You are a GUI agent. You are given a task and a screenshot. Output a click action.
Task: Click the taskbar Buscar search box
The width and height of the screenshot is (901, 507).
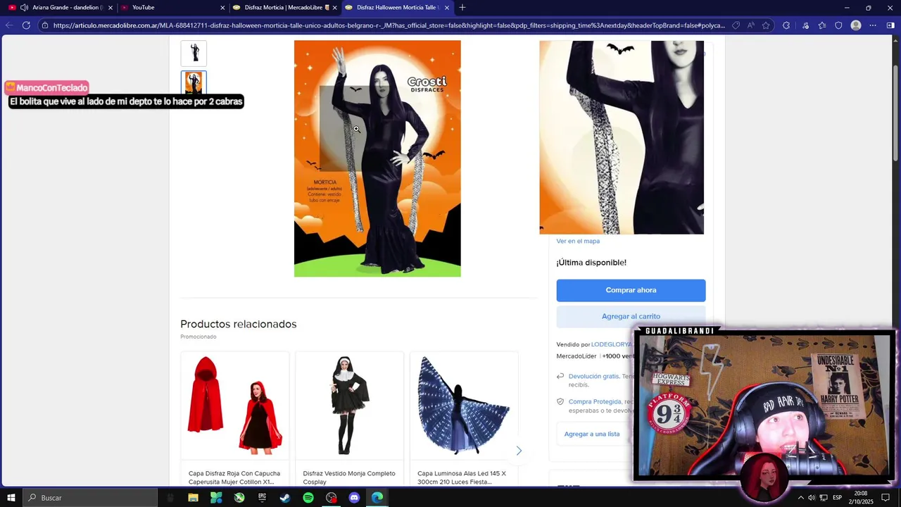coord(91,498)
